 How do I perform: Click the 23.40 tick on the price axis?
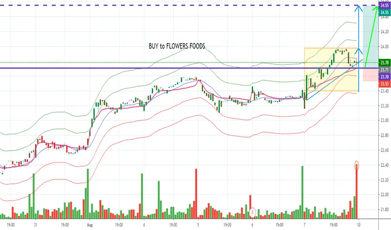(385, 91)
